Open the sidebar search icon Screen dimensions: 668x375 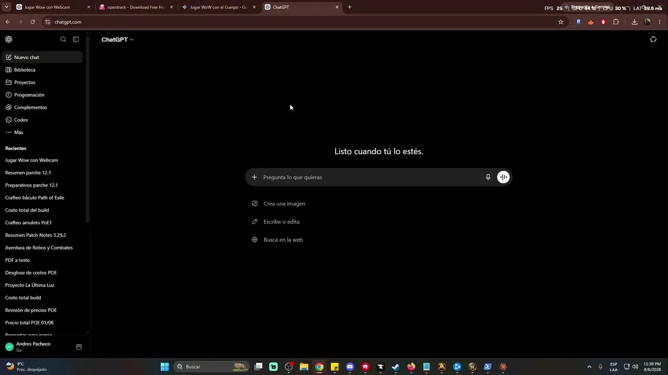tap(63, 40)
